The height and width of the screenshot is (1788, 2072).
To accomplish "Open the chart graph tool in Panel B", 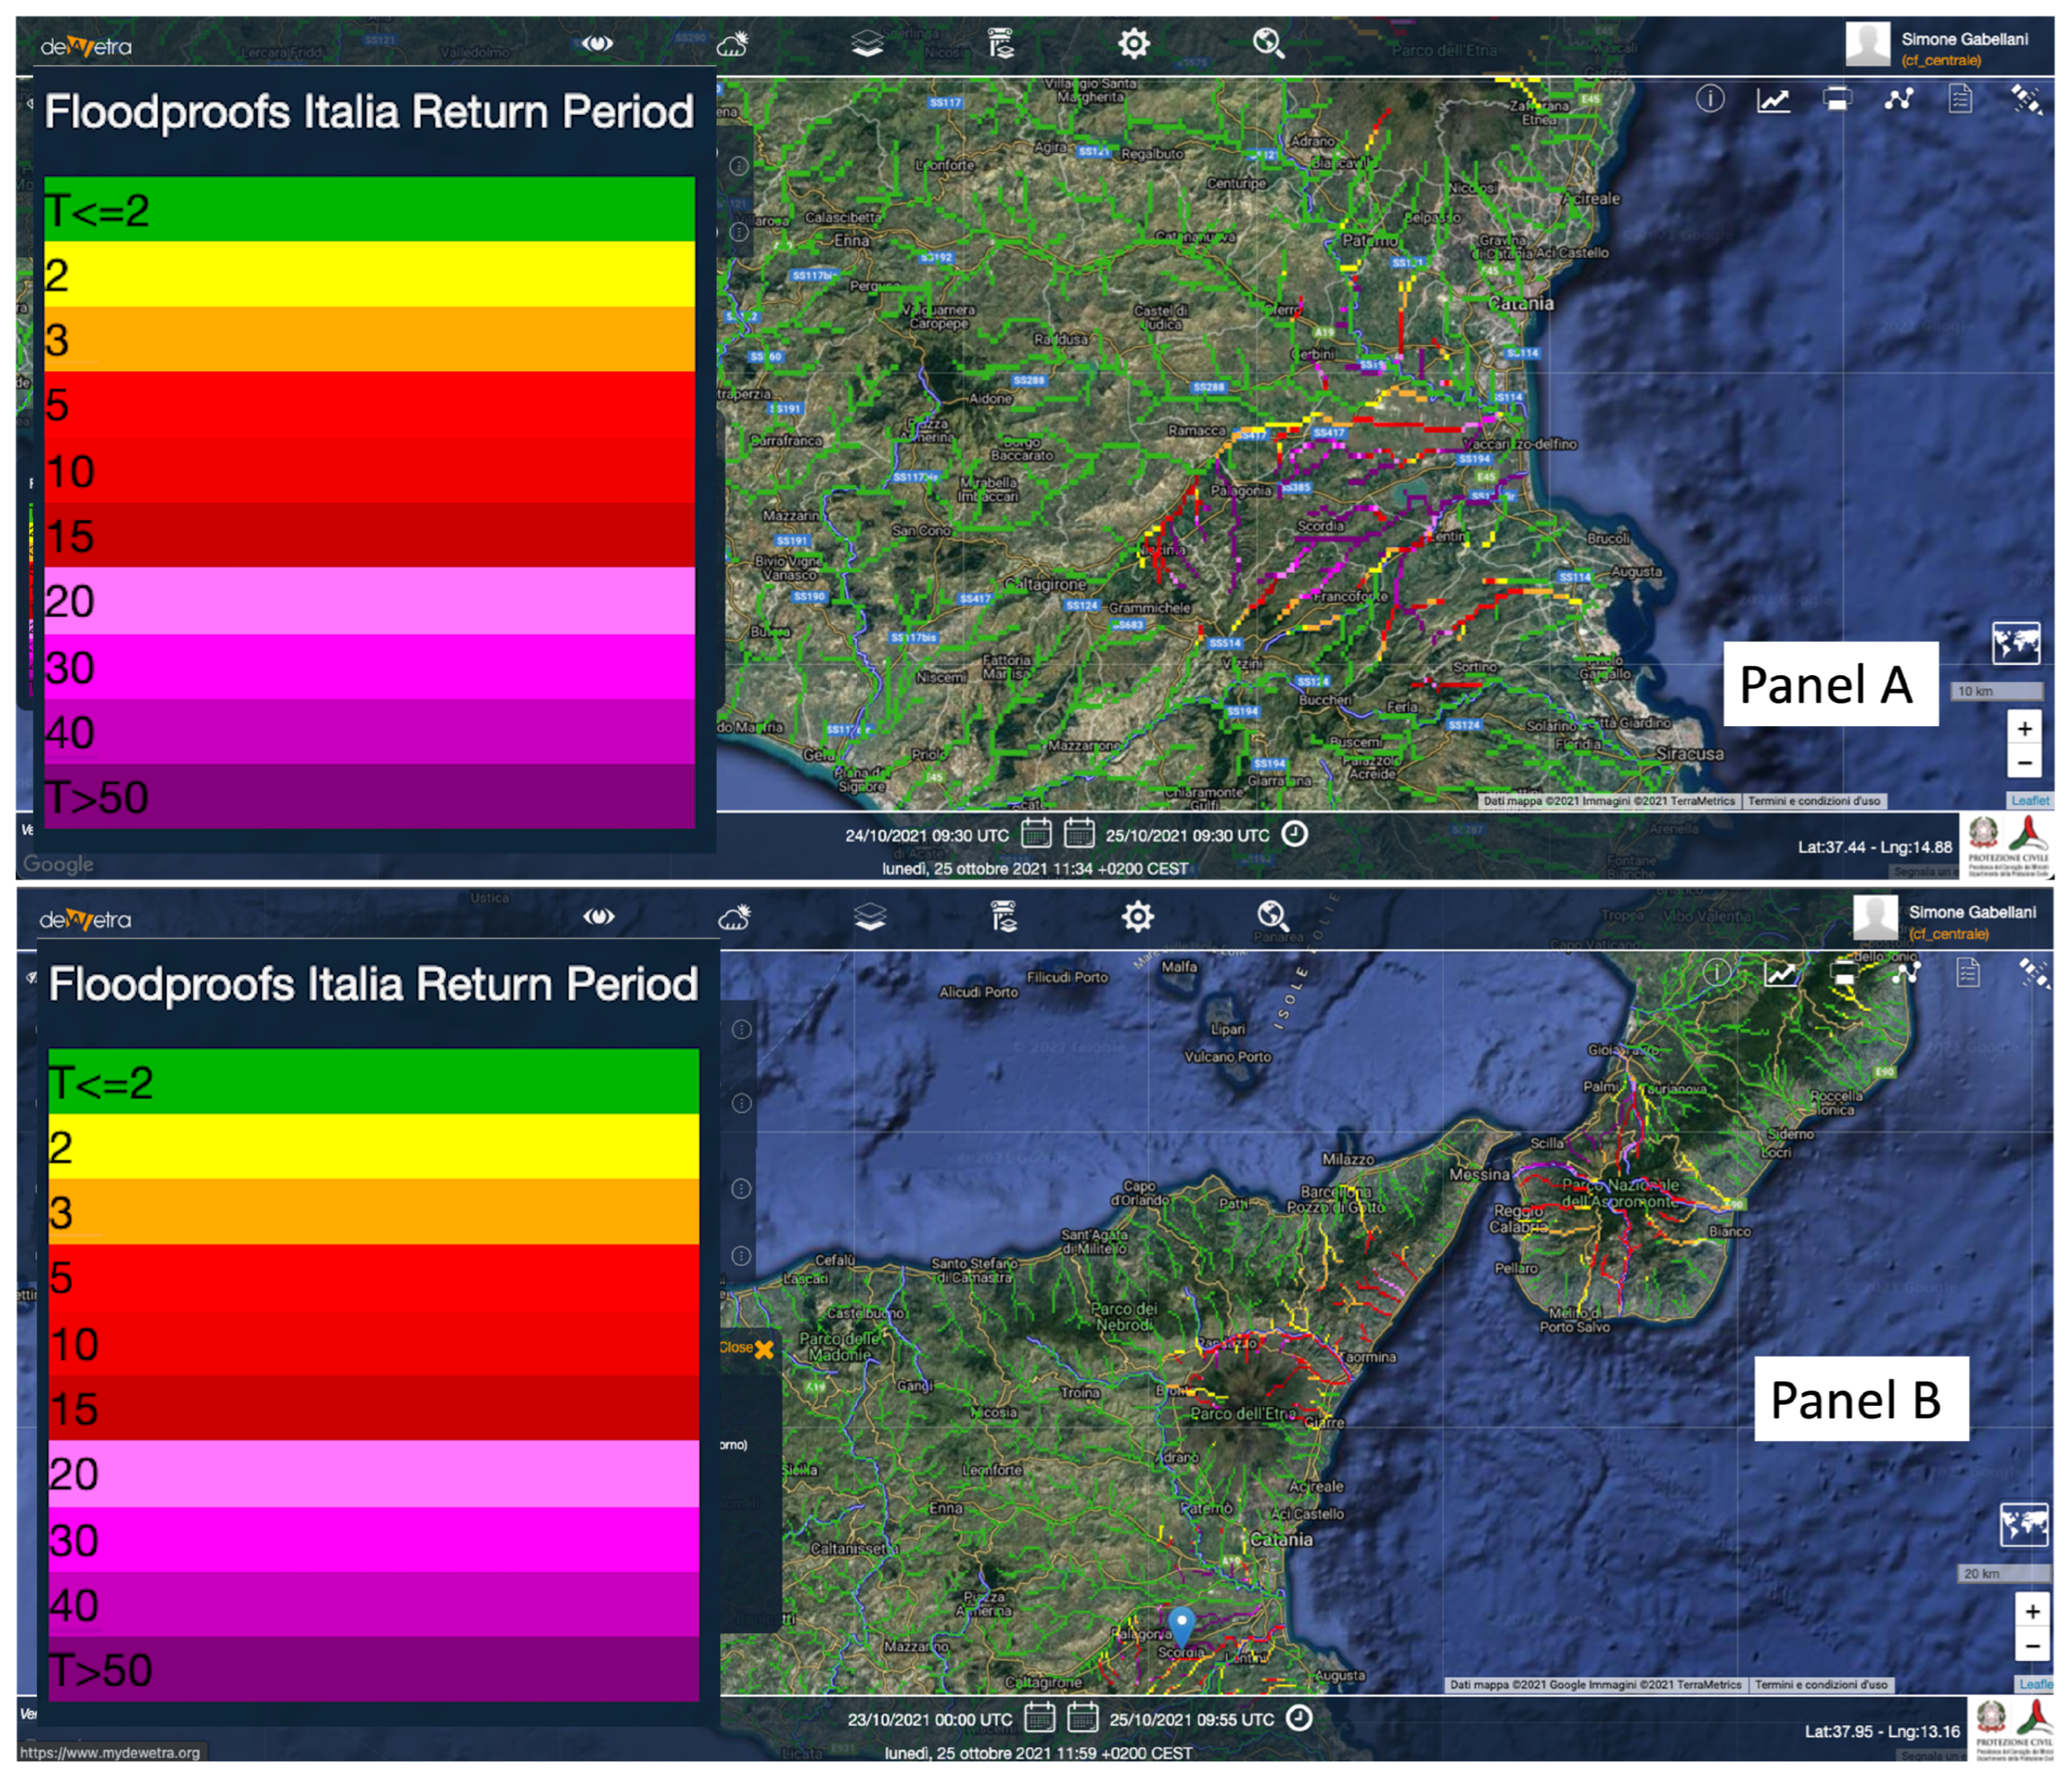I will point(1780,973).
